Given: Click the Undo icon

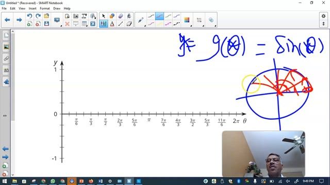Looking at the screenshot, I should click(x=29, y=16).
